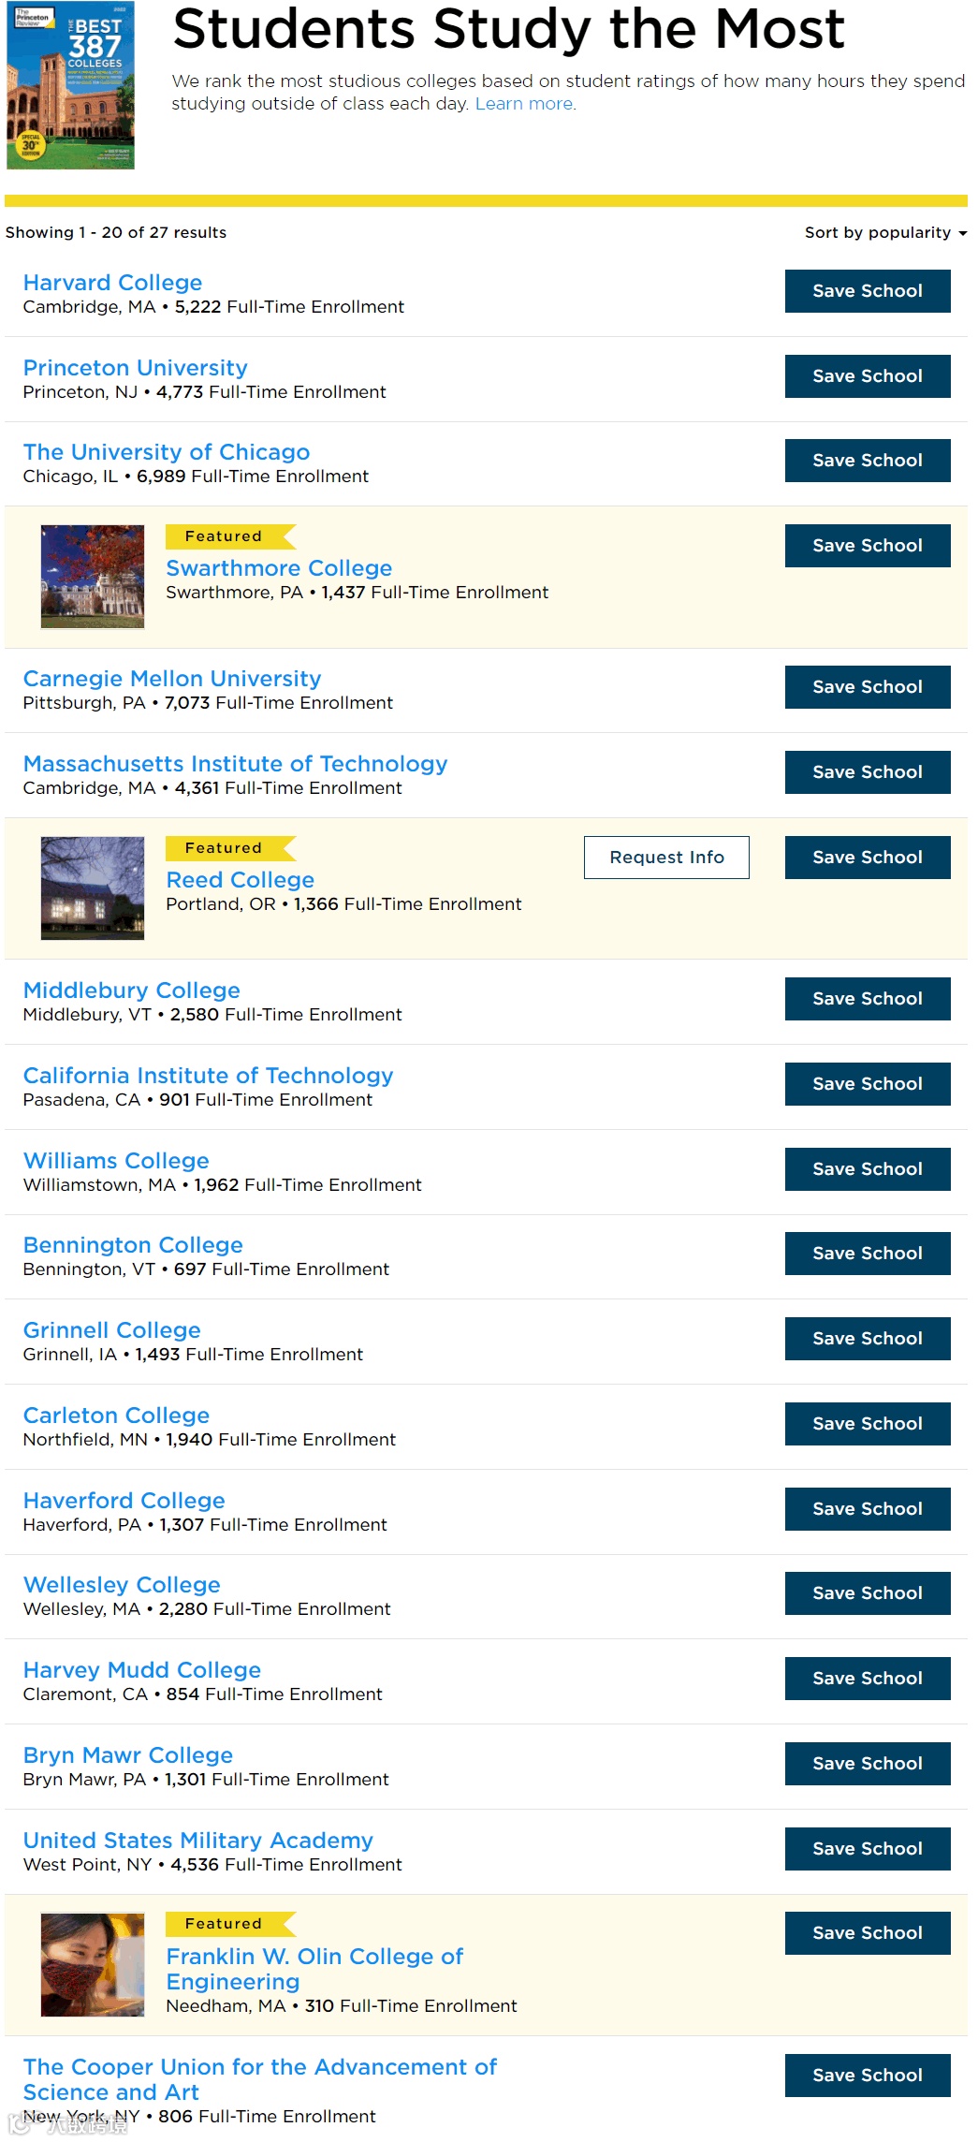The width and height of the screenshot is (978, 2142).
Task: Open the Sort by popularity dropdown
Action: pyautogui.click(x=885, y=232)
